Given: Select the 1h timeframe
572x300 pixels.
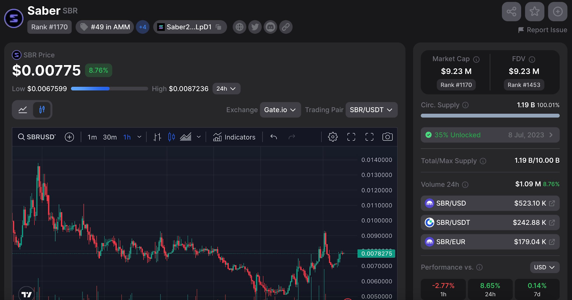Looking at the screenshot, I should click(x=127, y=137).
